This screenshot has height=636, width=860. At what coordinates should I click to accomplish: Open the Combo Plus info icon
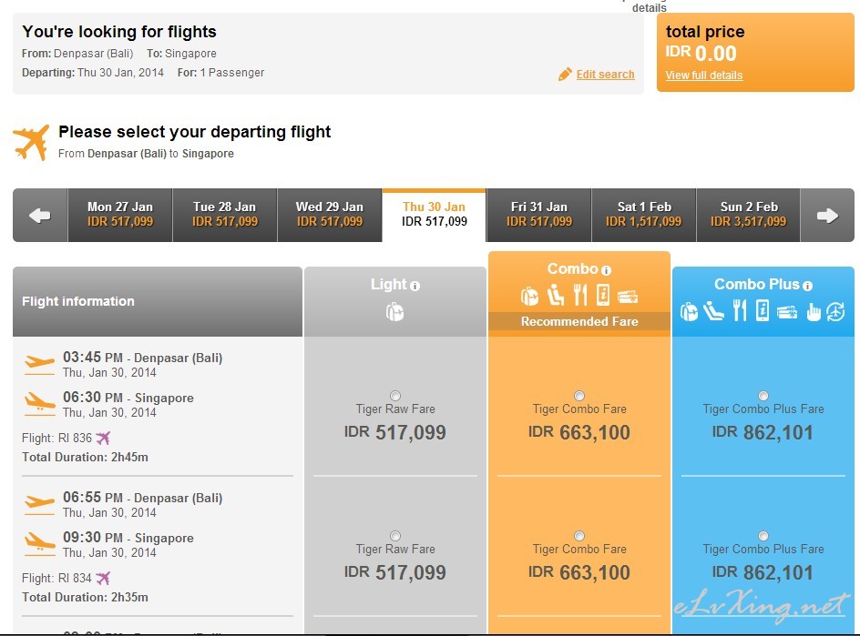(x=807, y=286)
